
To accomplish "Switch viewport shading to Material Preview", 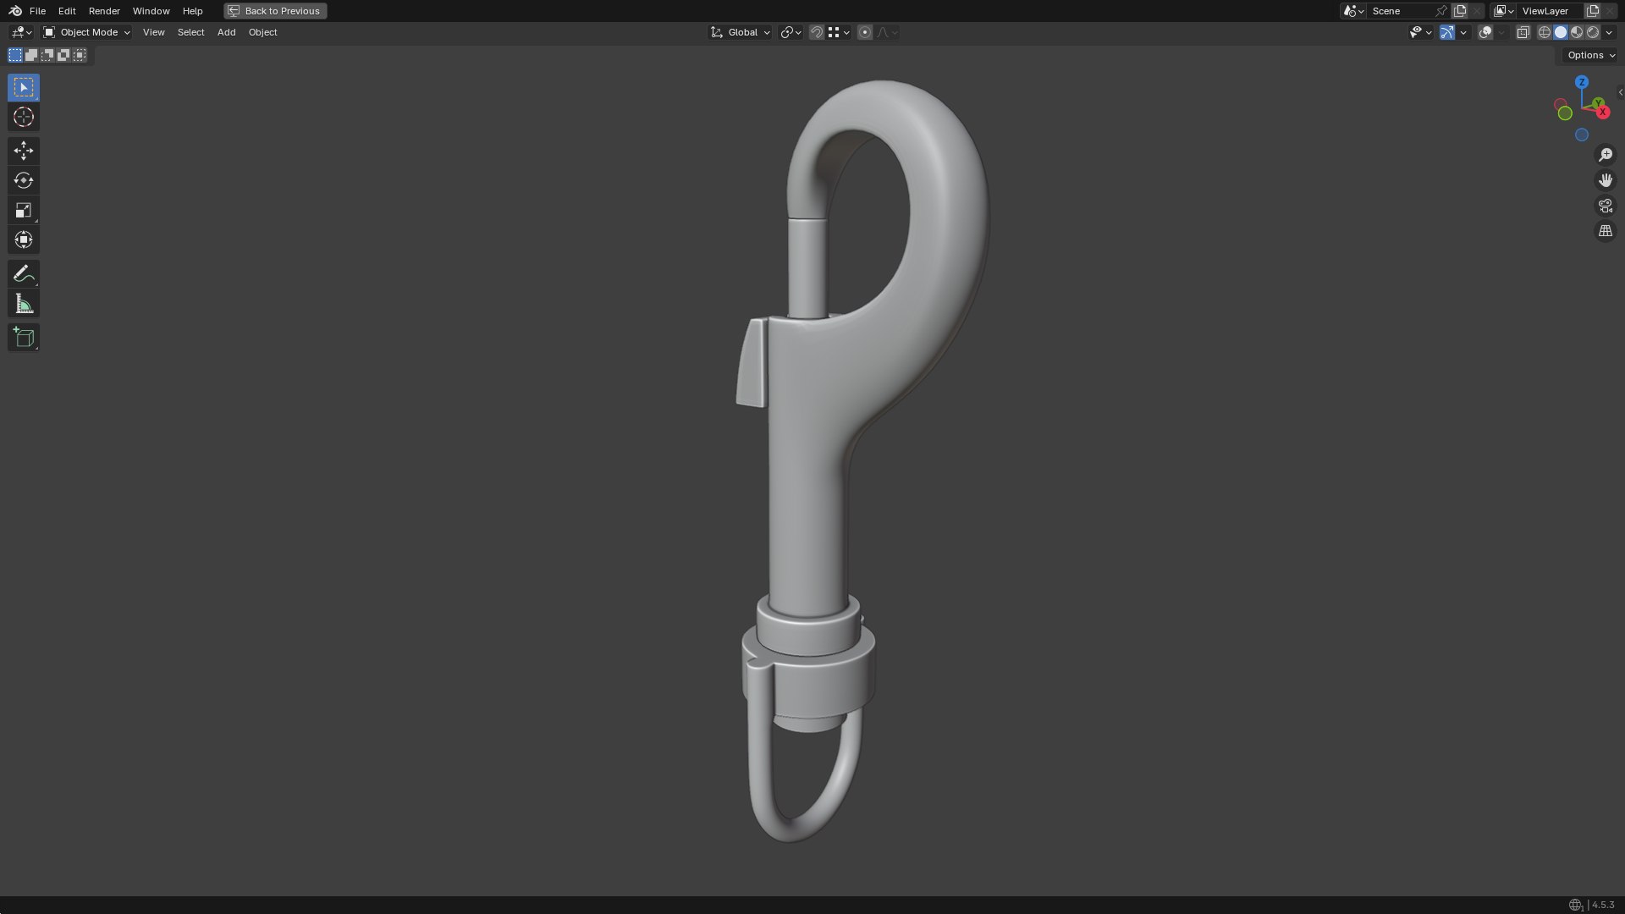I will pyautogui.click(x=1577, y=32).
